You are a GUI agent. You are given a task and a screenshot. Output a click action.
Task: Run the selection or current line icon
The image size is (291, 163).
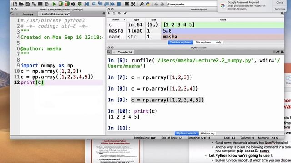(73, 4)
